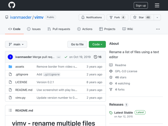Click '3 years ago' in assets row

coord(94,66)
